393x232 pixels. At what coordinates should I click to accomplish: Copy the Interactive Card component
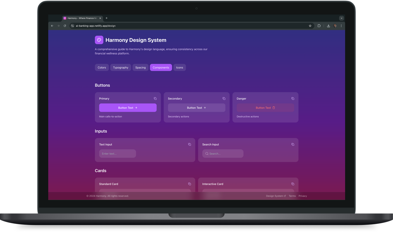(293, 184)
